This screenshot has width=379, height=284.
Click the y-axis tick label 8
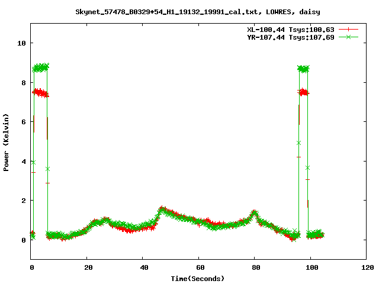coord(24,83)
